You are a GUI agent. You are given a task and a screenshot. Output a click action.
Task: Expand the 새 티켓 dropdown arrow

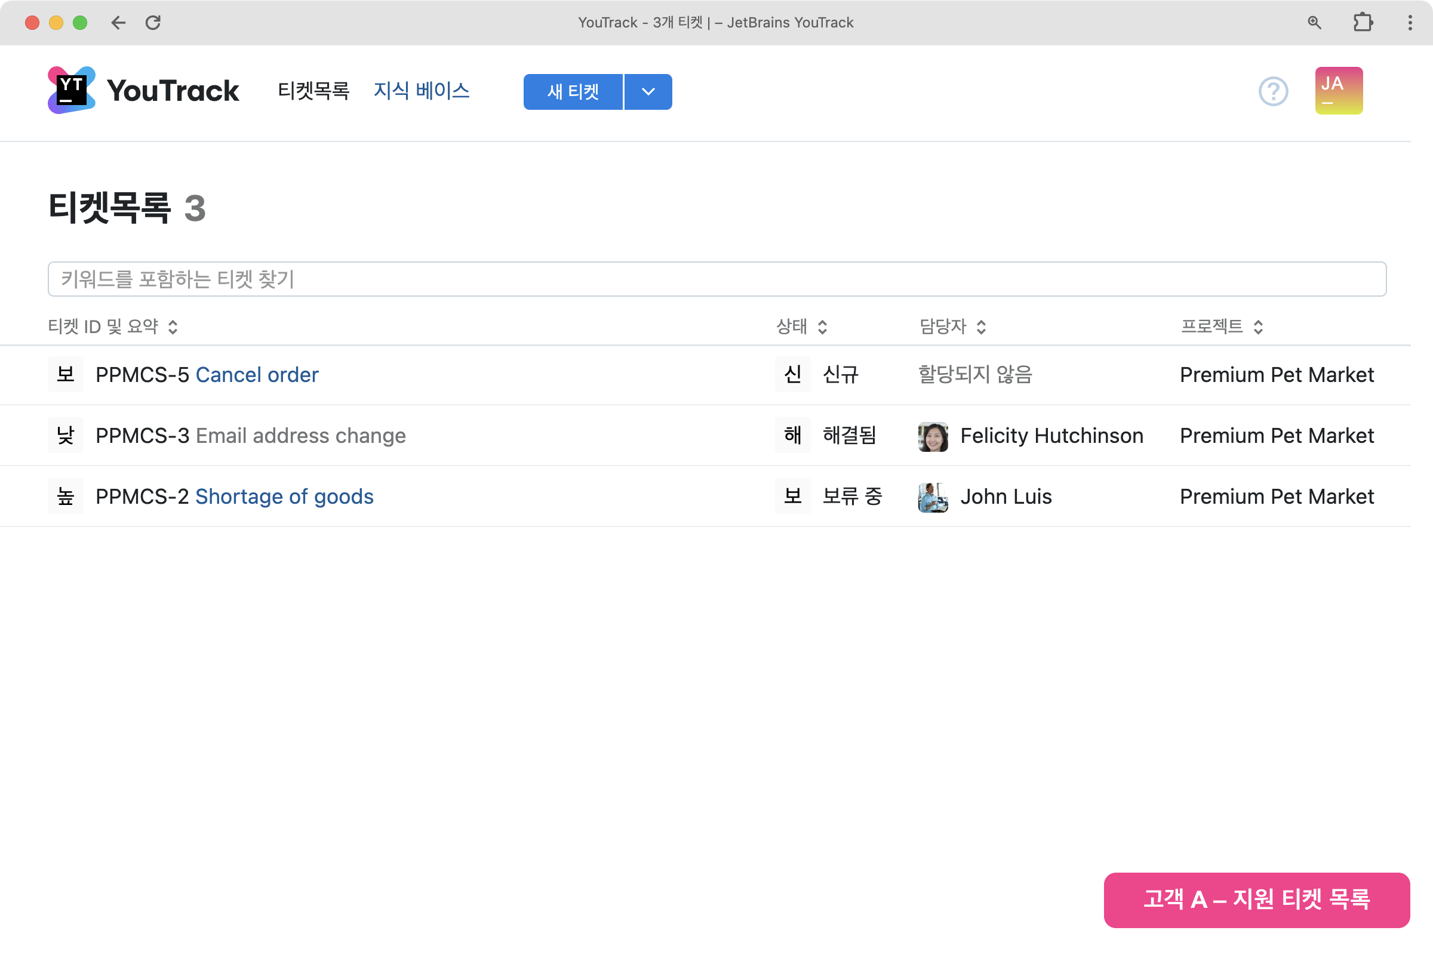(x=648, y=92)
